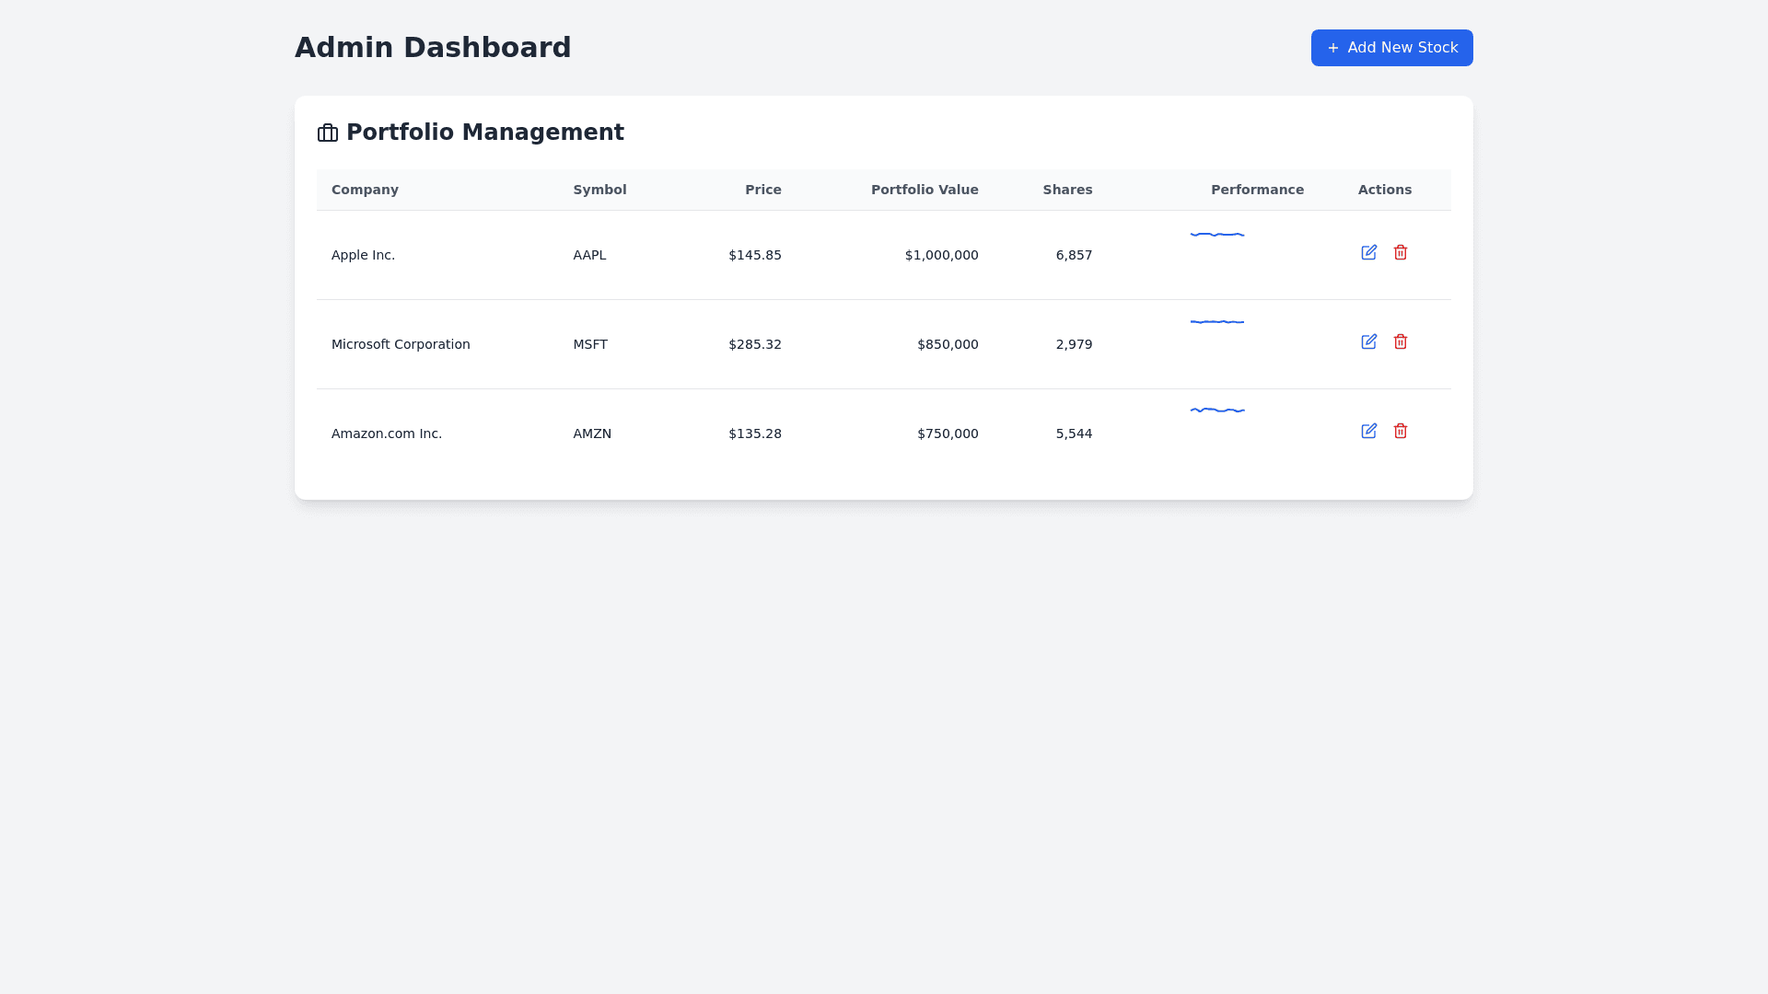Viewport: 1768px width, 994px height.
Task: Click the Portfolio Value column header
Action: point(925,190)
